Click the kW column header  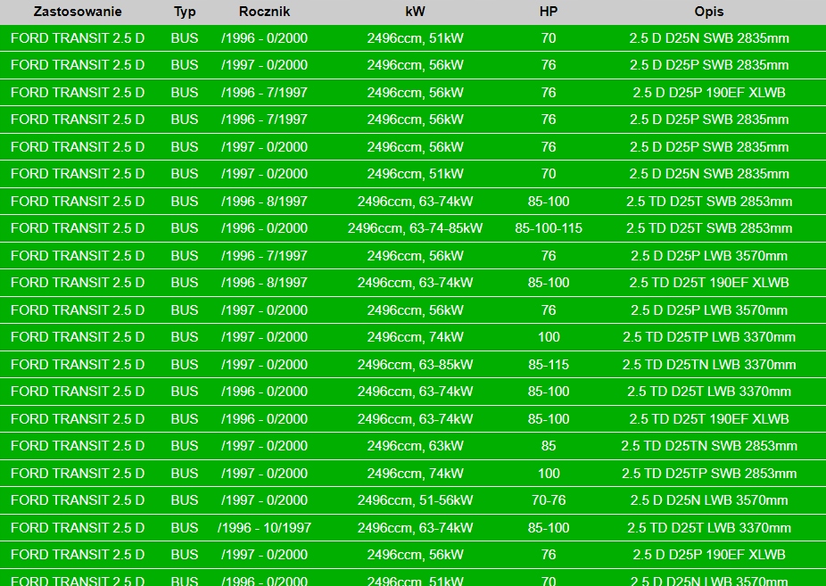click(x=415, y=12)
